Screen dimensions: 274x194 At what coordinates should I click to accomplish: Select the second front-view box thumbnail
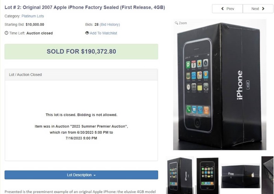pos(208,174)
